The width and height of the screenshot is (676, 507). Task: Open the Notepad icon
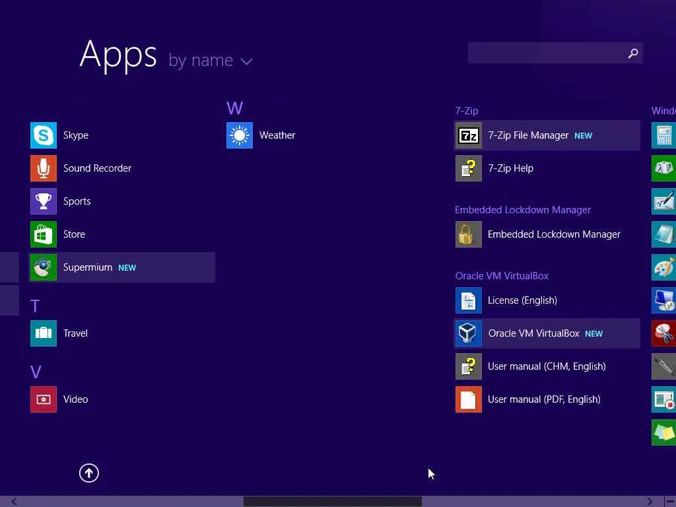pos(663,234)
